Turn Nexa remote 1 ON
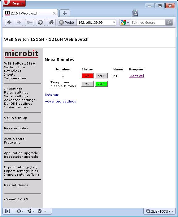This screenshot has width=178, height=217. pos(87,76)
